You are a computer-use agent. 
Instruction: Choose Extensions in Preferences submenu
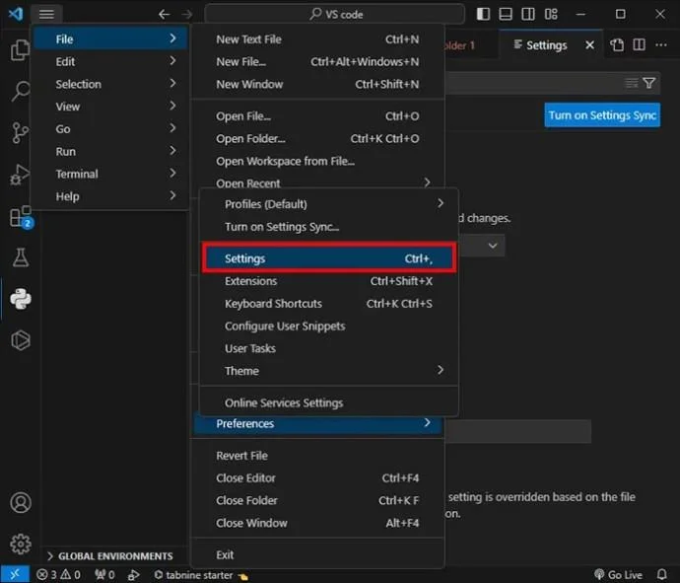tap(329, 281)
